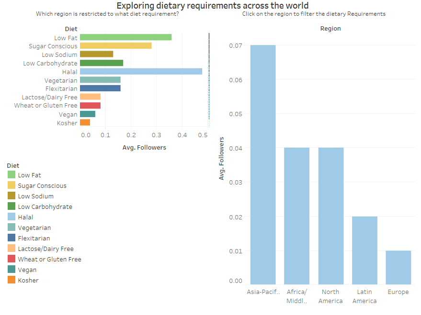Click 'Latin America' axis label
421x315 pixels.
point(364,296)
